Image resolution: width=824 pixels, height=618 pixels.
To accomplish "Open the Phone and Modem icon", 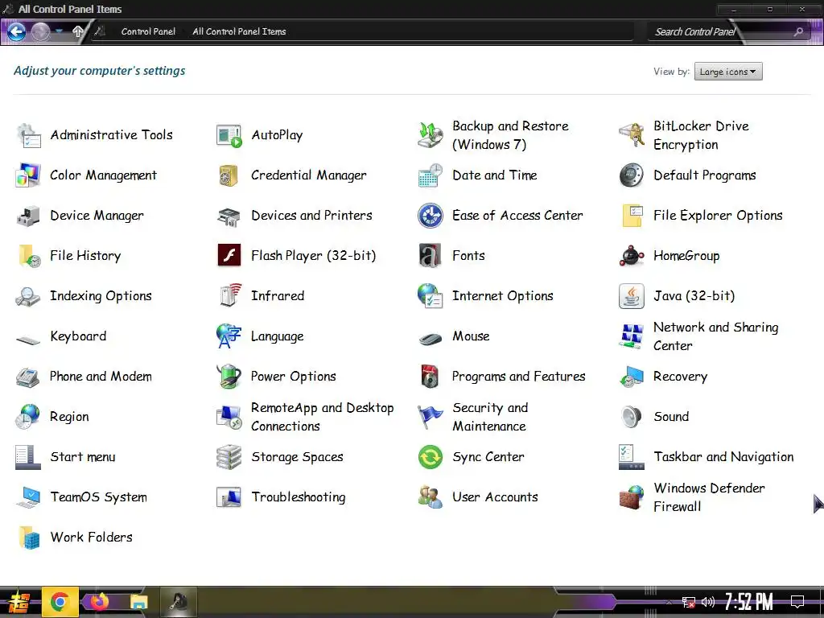I will pos(28,377).
